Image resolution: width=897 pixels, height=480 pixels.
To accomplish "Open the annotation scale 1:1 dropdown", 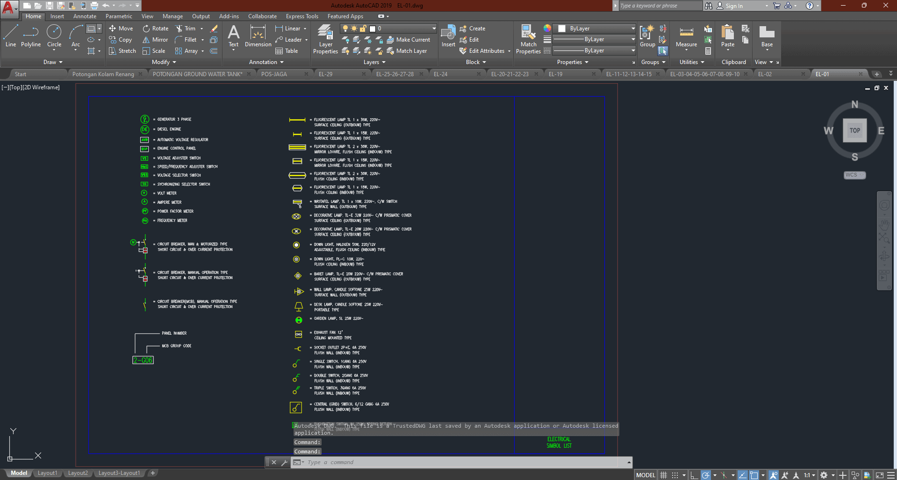I will tap(810, 475).
